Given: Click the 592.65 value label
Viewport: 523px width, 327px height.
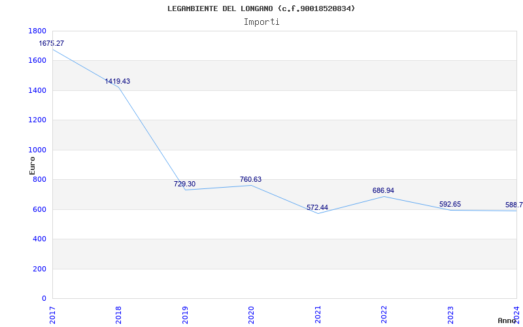Looking at the screenshot, I should 450,204.
